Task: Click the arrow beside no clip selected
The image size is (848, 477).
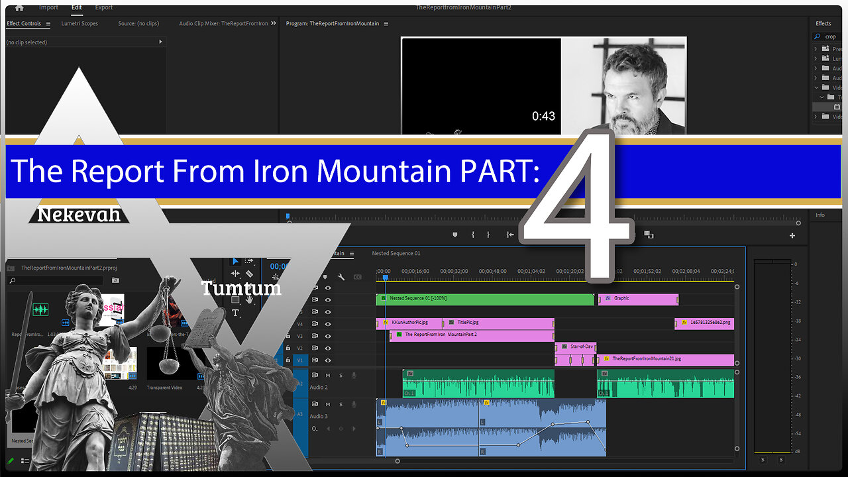Action: (160, 42)
